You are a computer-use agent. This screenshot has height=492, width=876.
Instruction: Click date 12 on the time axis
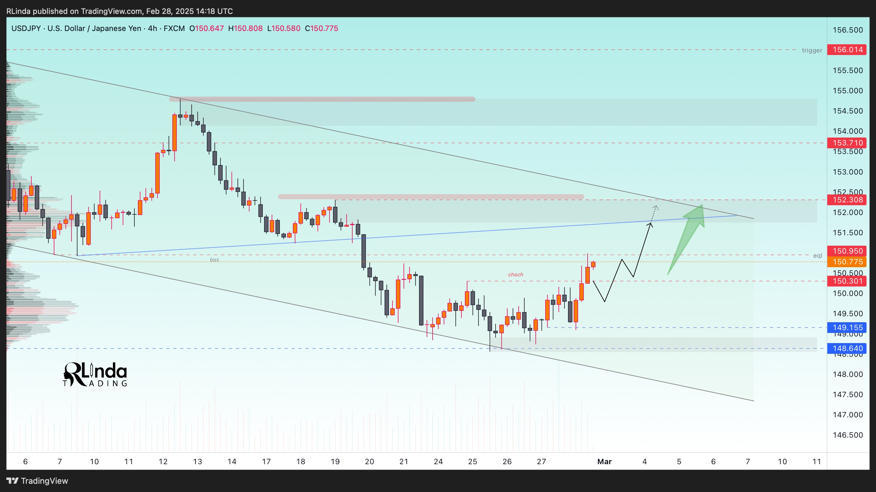click(x=163, y=461)
